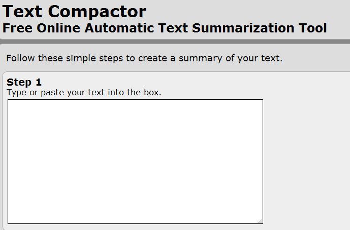Click the word "Automatic" in the subtitle
Viewport: 350px width, 230px height.
tap(115, 28)
